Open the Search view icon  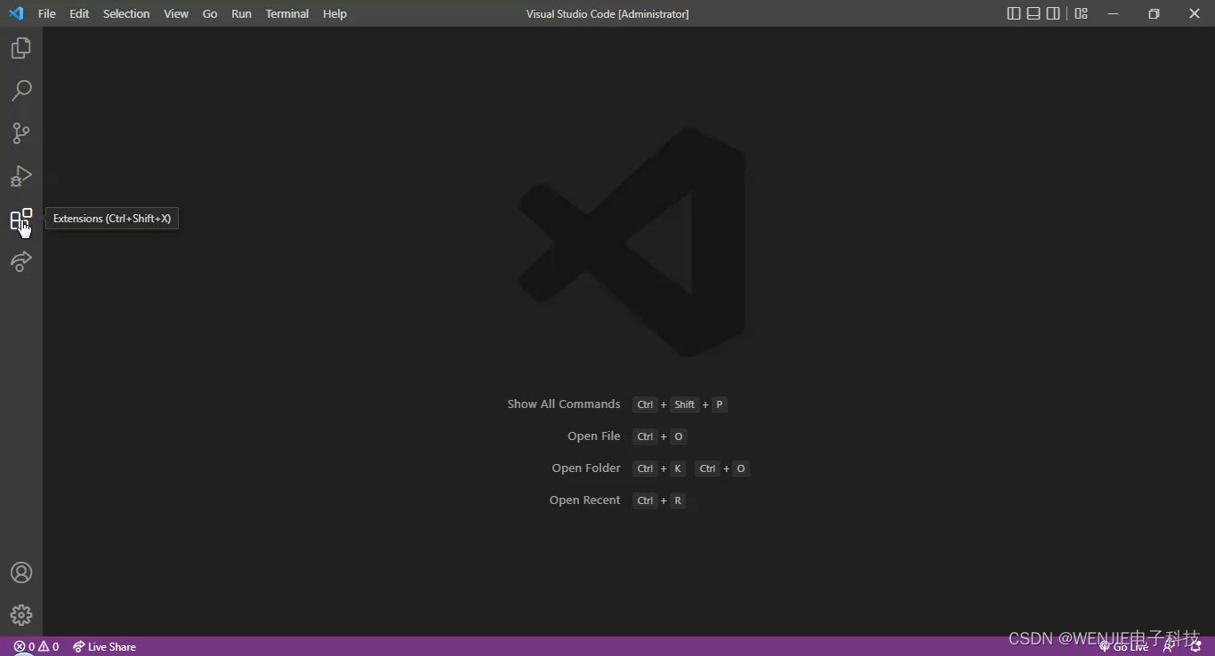tap(21, 91)
